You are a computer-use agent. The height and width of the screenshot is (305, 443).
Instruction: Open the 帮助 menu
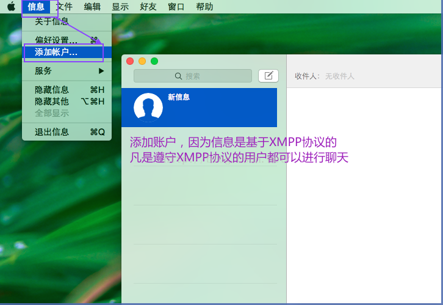pos(204,7)
